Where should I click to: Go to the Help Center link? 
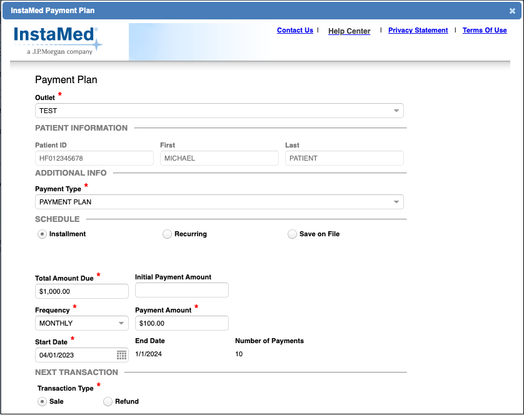pyautogui.click(x=349, y=31)
